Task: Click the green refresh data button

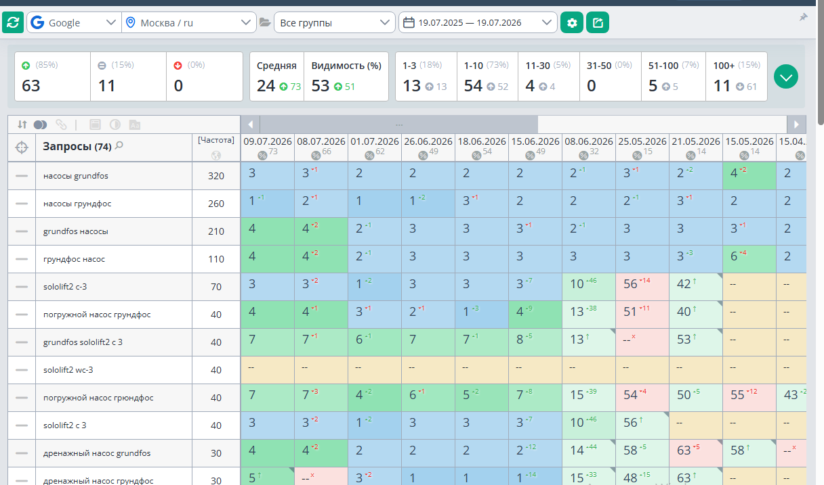Action: 12,22
